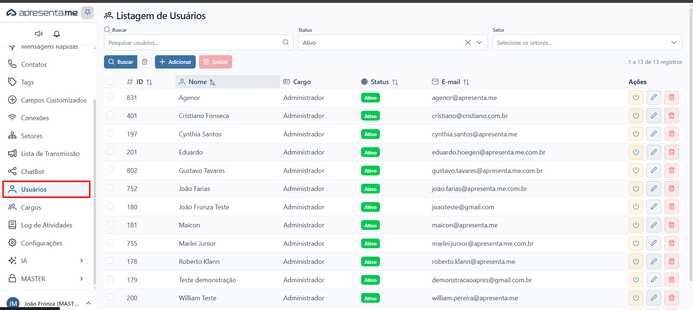Click the Pesquisar usuários search field
The height and width of the screenshot is (310, 693).
pyautogui.click(x=199, y=43)
